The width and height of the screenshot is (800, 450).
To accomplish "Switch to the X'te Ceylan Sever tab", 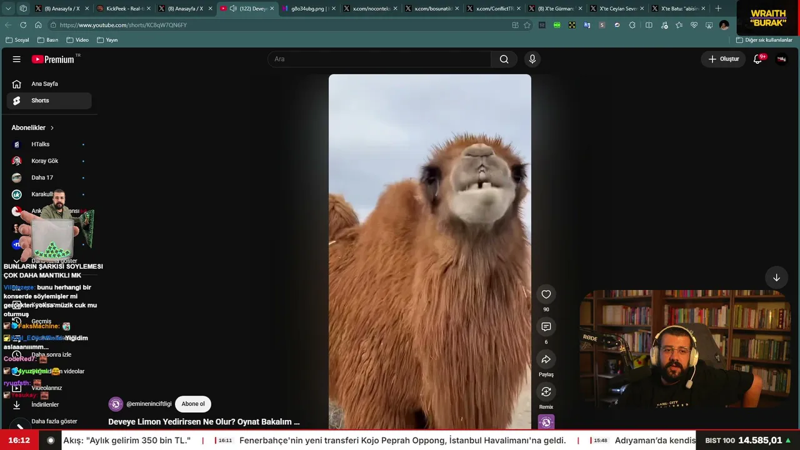I will [616, 9].
